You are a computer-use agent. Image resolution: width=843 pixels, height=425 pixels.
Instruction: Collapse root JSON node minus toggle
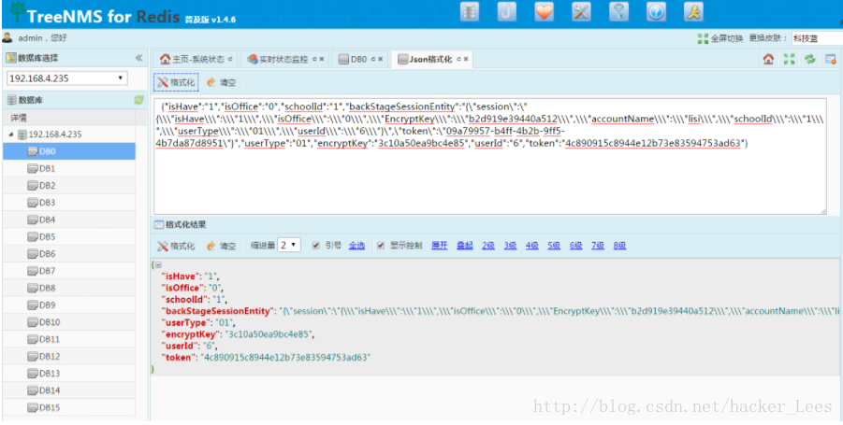[x=158, y=264]
